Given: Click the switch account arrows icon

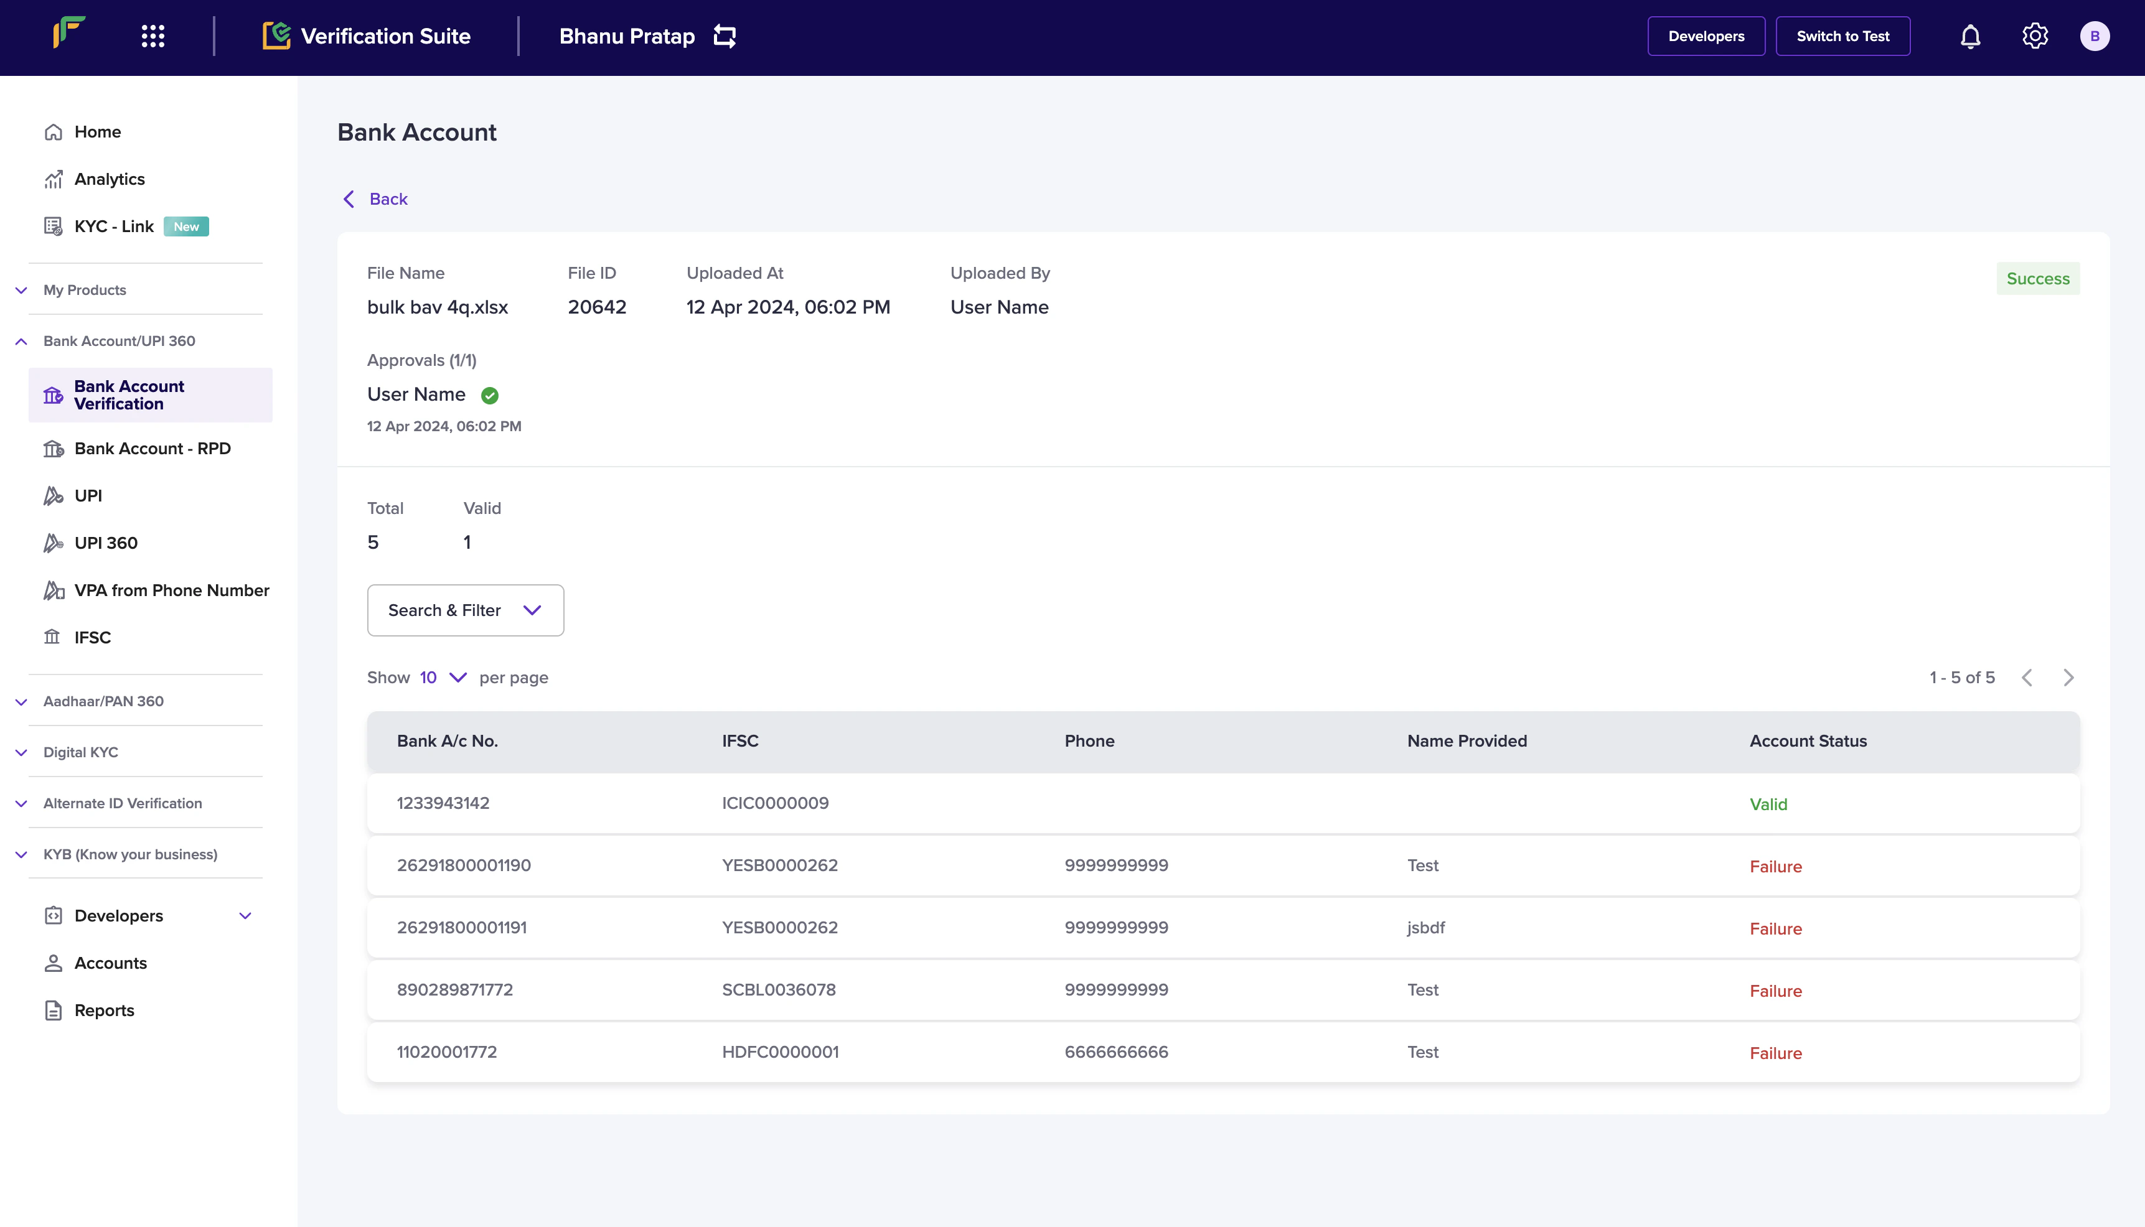Looking at the screenshot, I should [725, 36].
